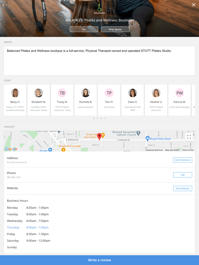Select phone number 989-486-1232
The image size is (199, 265).
14,177
